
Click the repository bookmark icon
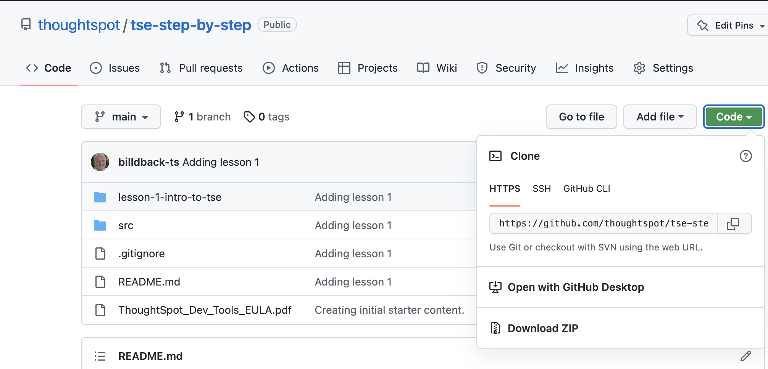pyautogui.click(x=26, y=24)
